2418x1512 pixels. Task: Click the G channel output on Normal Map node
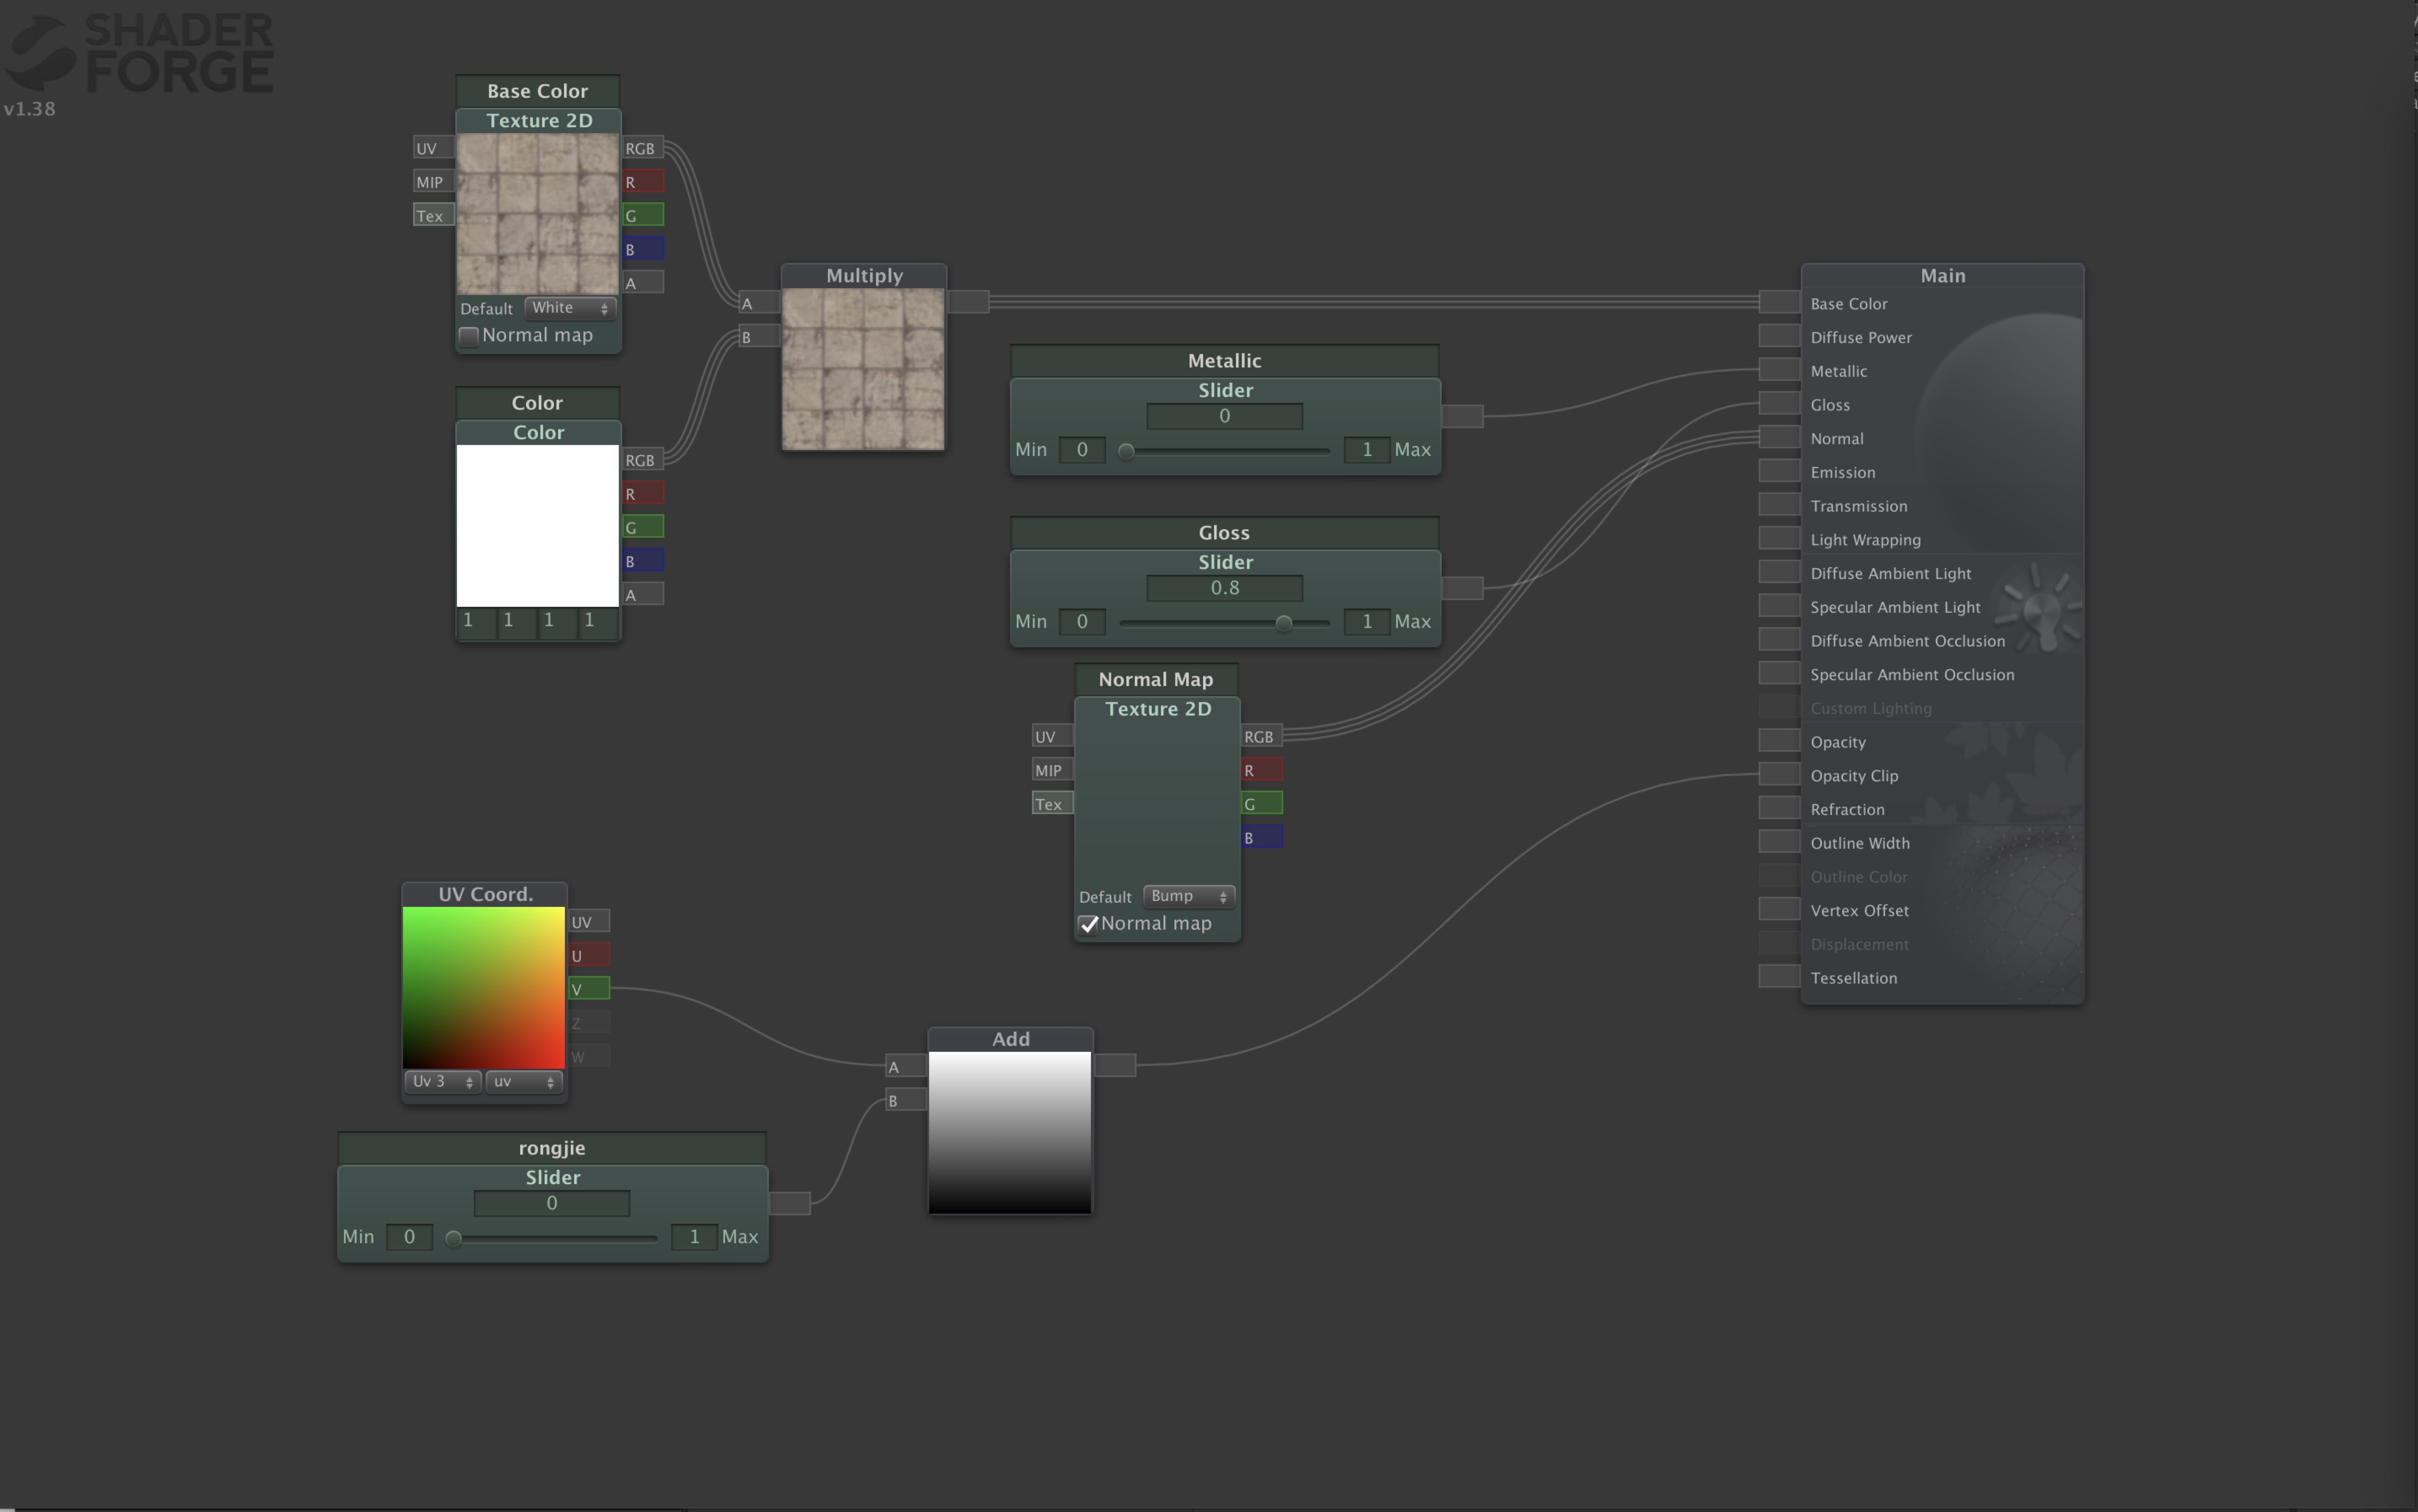click(1262, 802)
